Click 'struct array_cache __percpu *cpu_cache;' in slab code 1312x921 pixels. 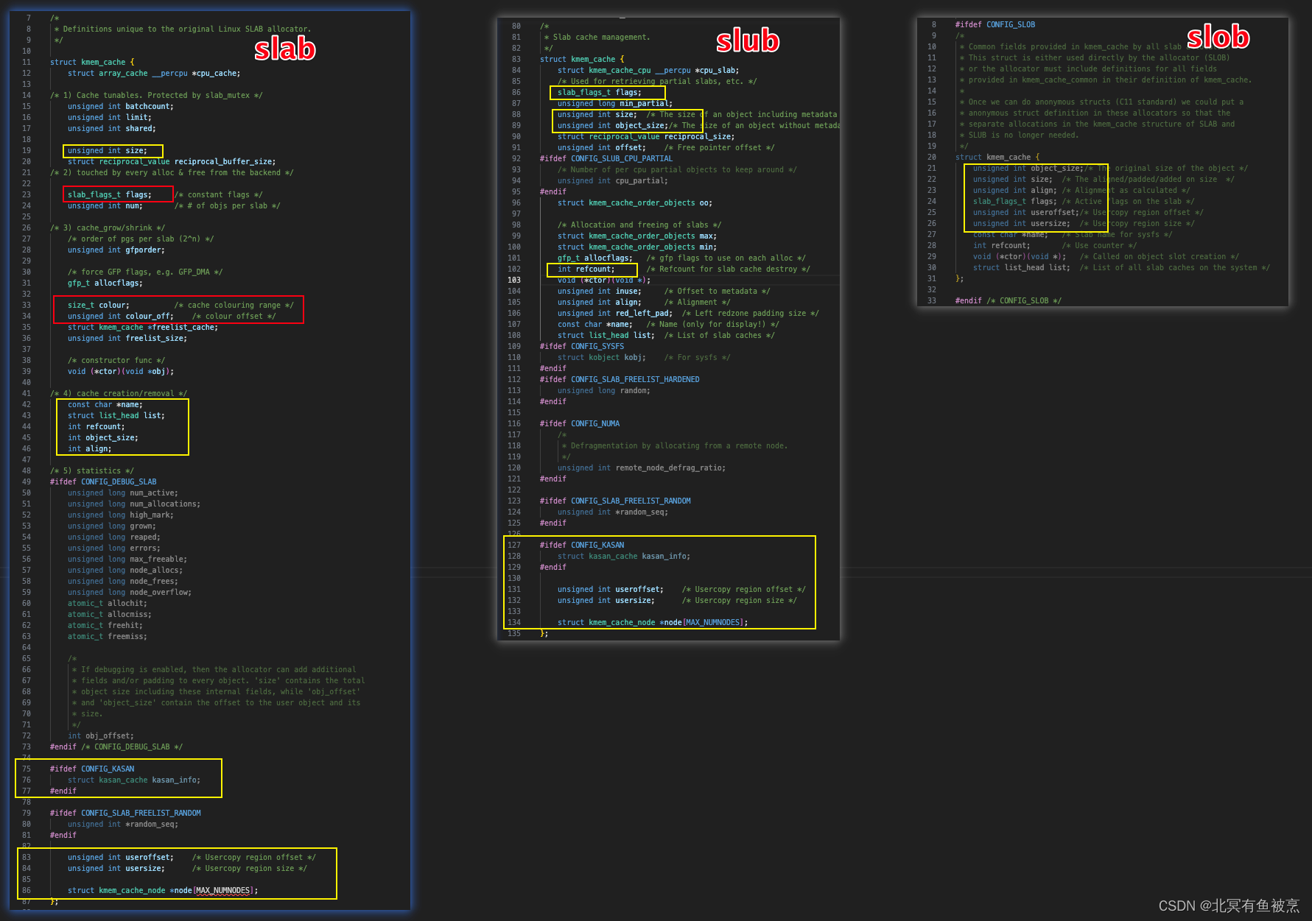coord(154,73)
